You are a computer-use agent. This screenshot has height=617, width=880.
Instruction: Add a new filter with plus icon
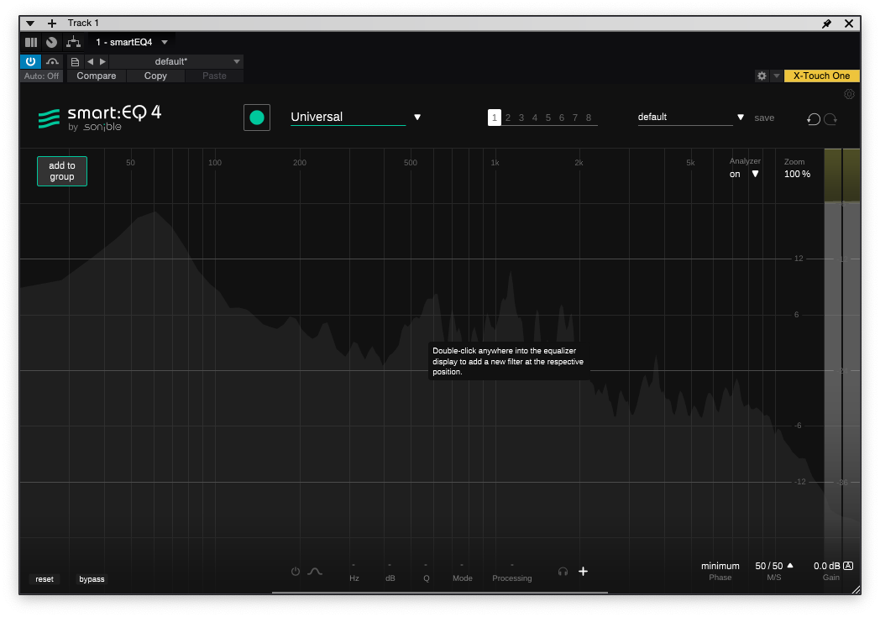point(583,572)
